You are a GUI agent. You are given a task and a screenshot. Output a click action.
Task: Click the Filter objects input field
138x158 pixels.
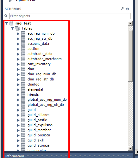tap(70, 16)
